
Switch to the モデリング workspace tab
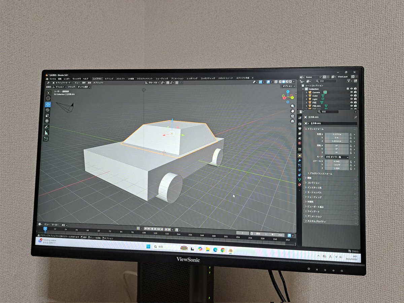[x=109, y=78]
